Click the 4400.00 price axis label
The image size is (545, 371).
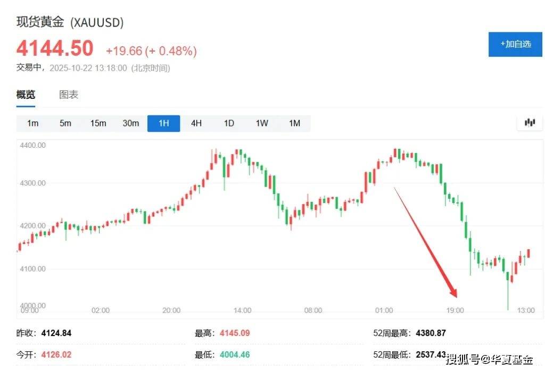pyautogui.click(x=32, y=145)
